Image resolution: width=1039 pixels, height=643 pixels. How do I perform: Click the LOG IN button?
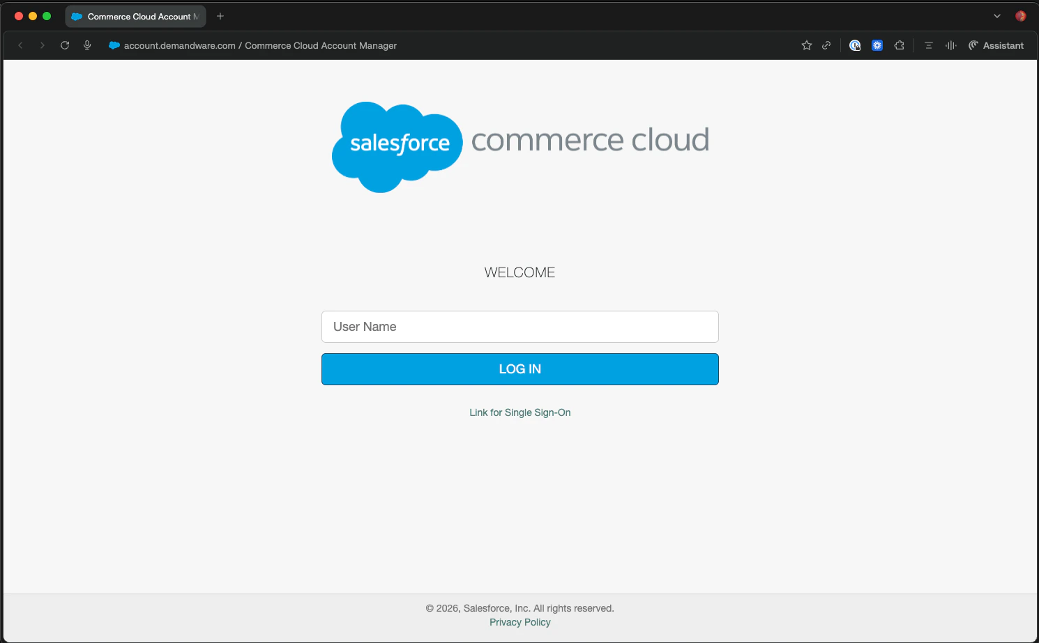click(520, 369)
